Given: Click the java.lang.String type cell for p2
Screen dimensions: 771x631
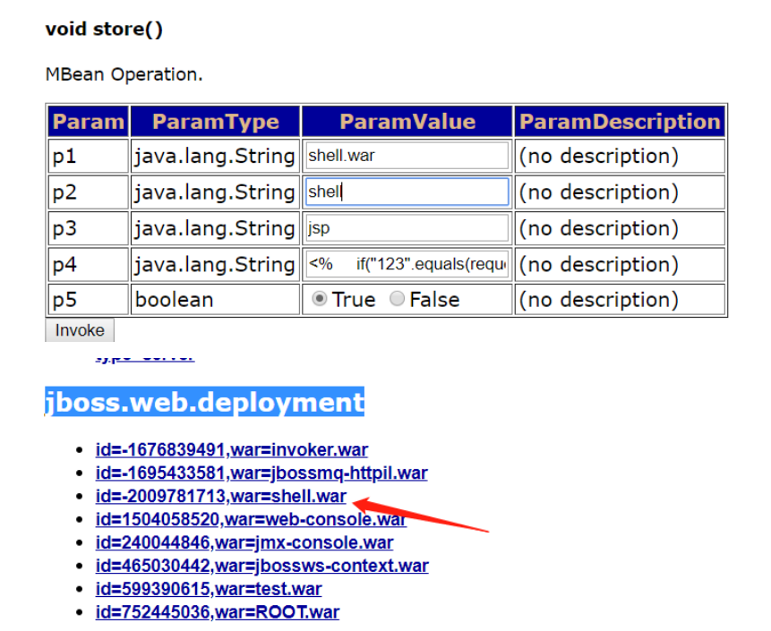Looking at the screenshot, I should click(x=216, y=192).
